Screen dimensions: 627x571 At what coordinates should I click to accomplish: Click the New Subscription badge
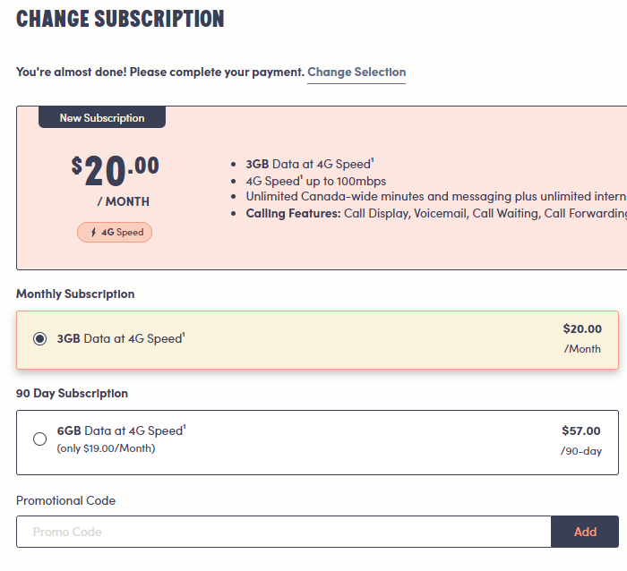click(x=102, y=117)
